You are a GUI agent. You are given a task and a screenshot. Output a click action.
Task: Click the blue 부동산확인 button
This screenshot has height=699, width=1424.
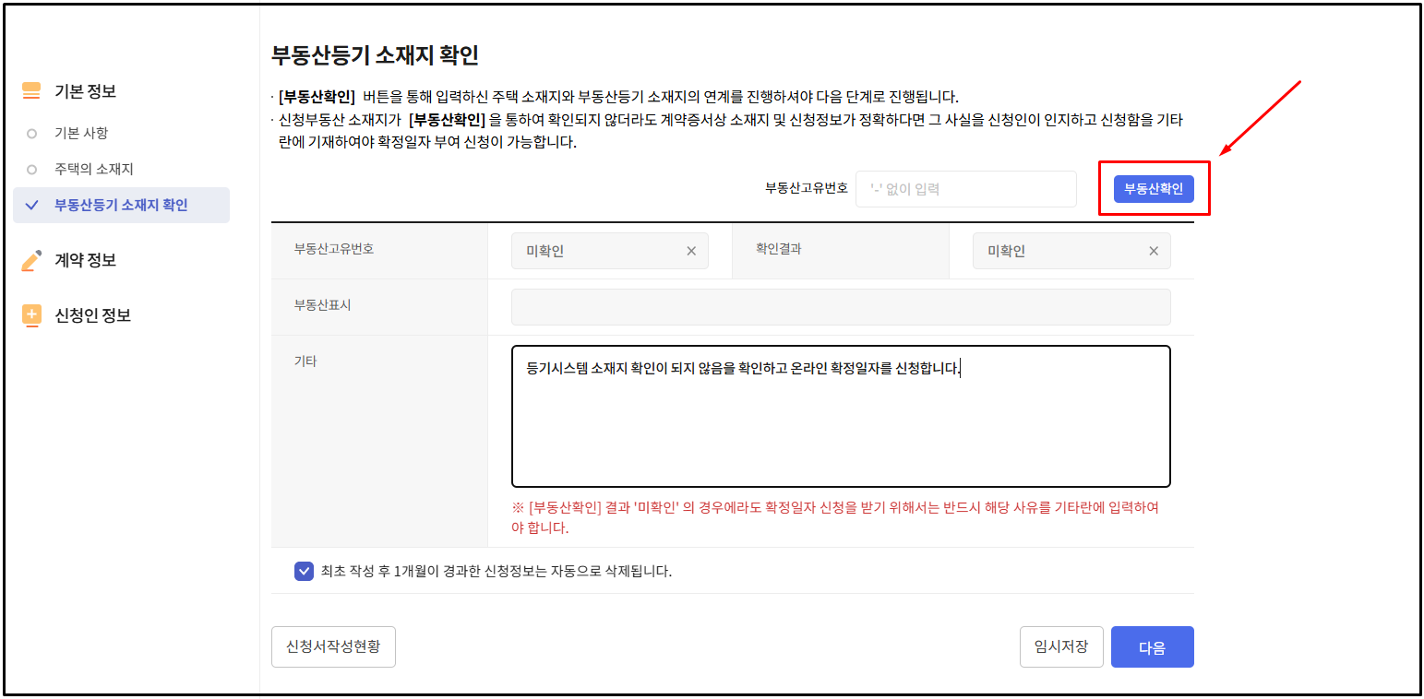point(1153,188)
